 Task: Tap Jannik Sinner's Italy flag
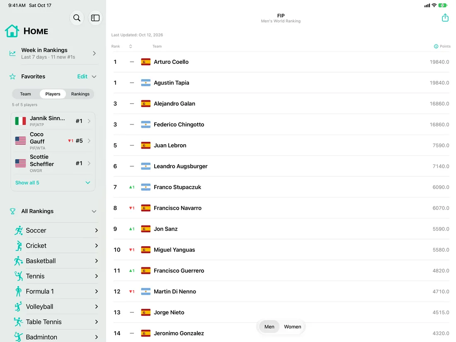20,121
